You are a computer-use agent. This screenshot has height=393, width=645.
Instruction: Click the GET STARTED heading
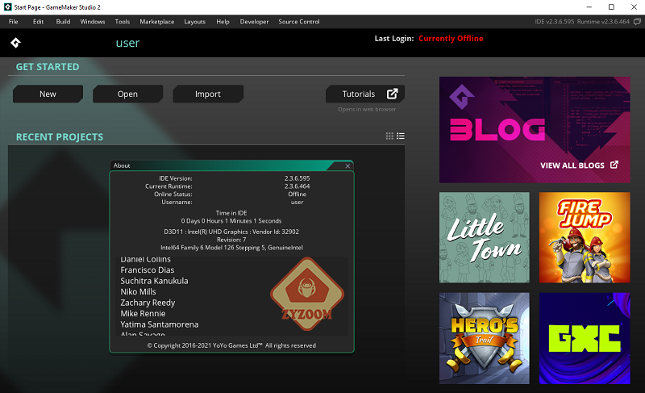tap(48, 67)
